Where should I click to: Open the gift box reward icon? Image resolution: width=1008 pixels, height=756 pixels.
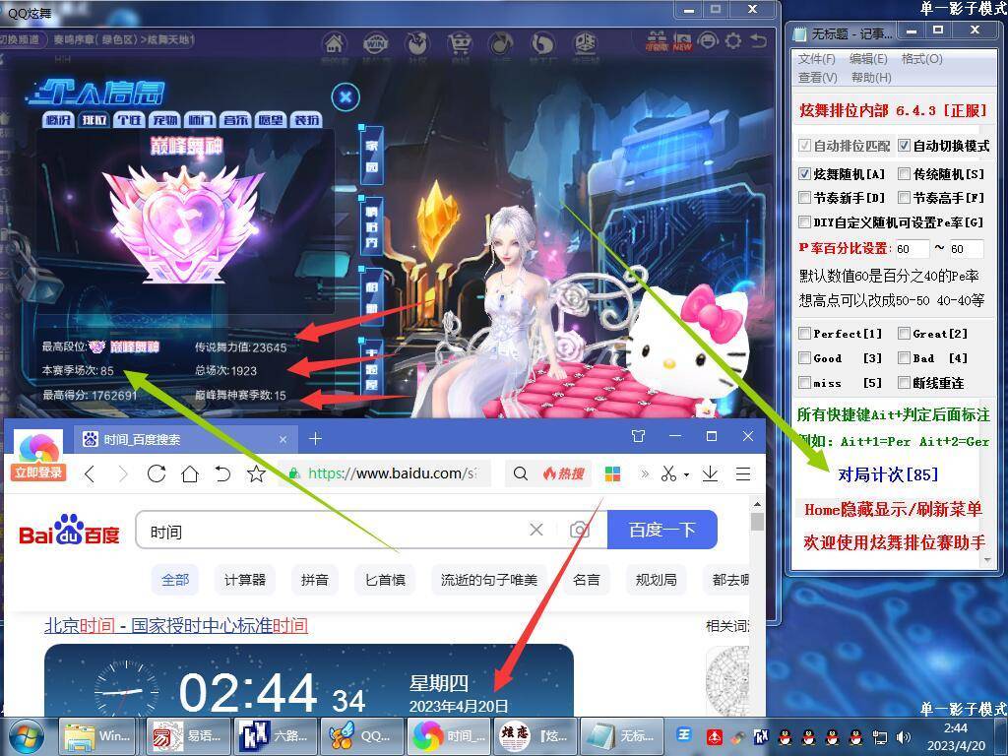tap(657, 41)
